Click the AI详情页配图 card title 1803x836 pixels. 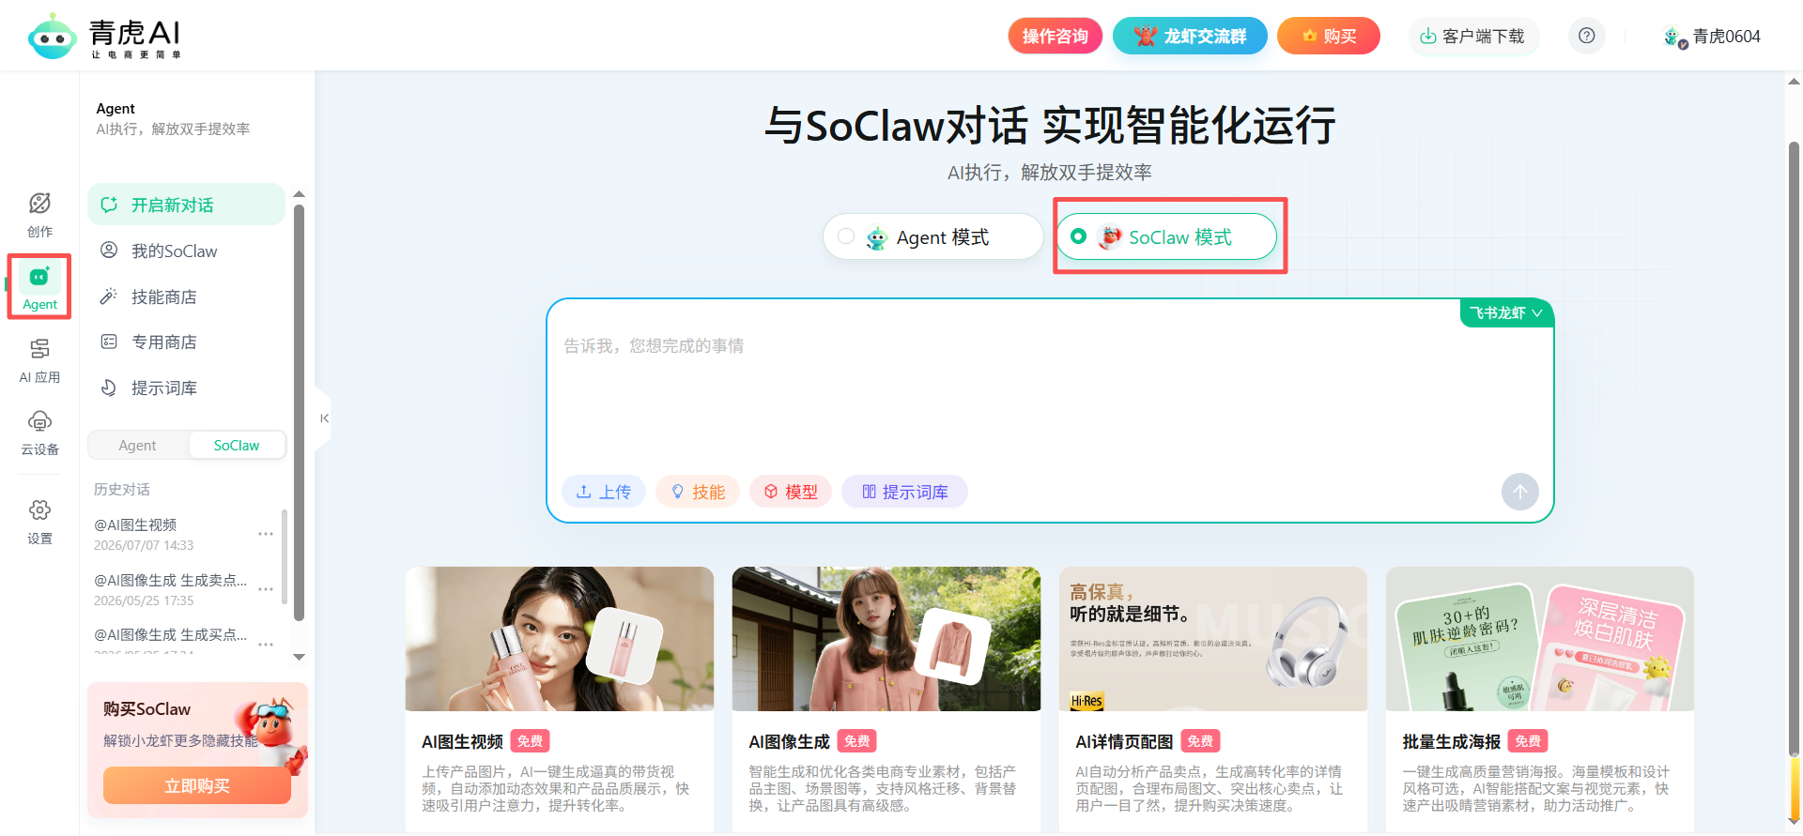pos(1124,741)
